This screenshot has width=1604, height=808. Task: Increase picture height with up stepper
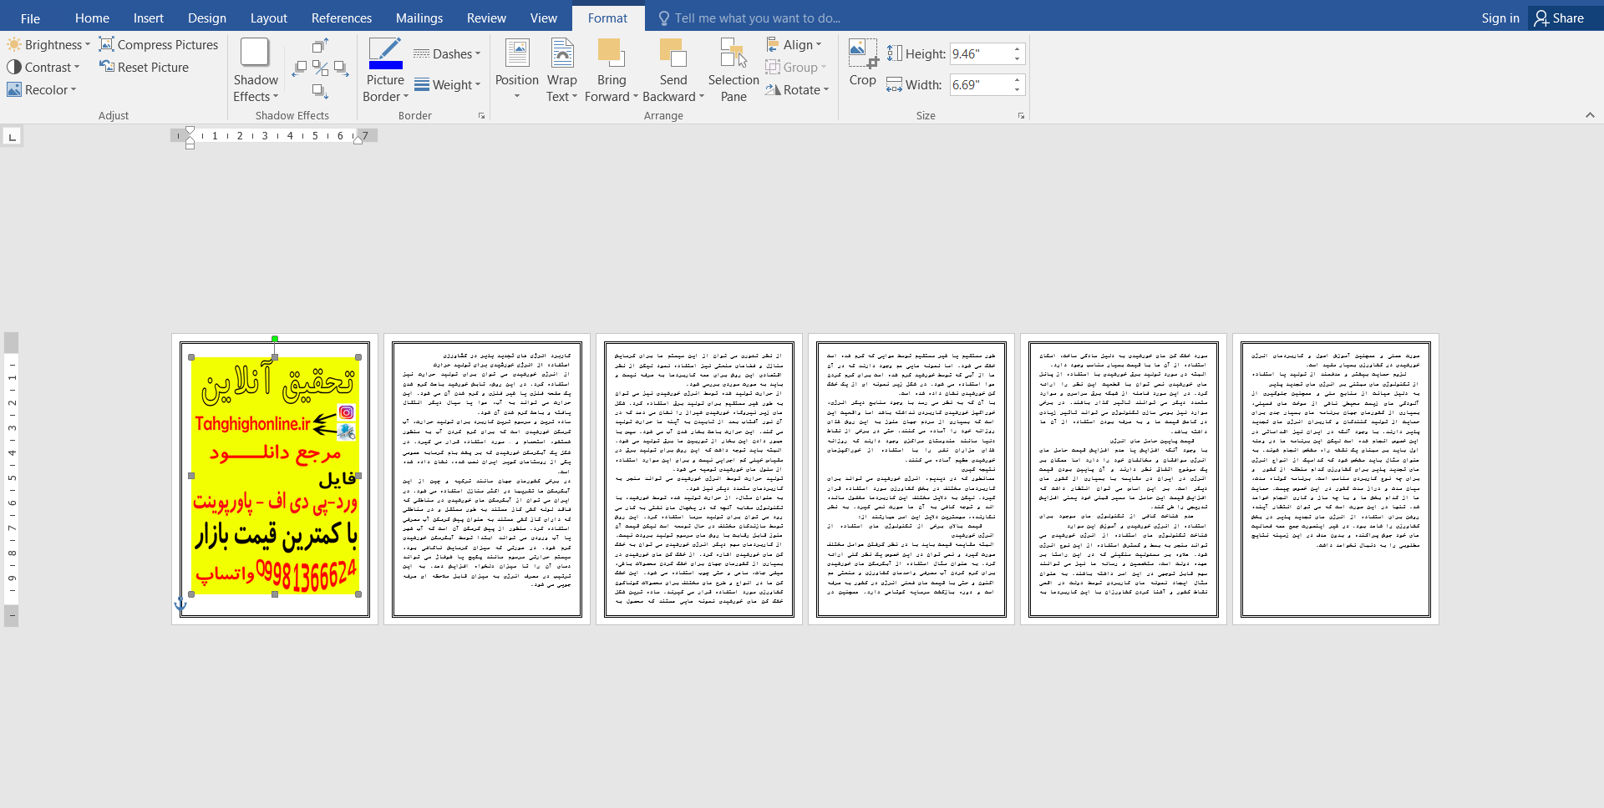(1017, 49)
